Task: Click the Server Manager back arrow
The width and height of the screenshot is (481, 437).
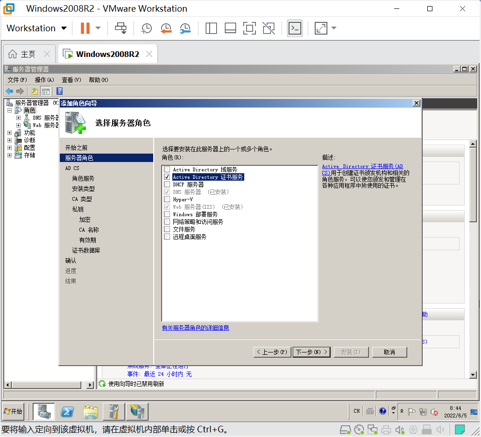Action: tap(9, 91)
